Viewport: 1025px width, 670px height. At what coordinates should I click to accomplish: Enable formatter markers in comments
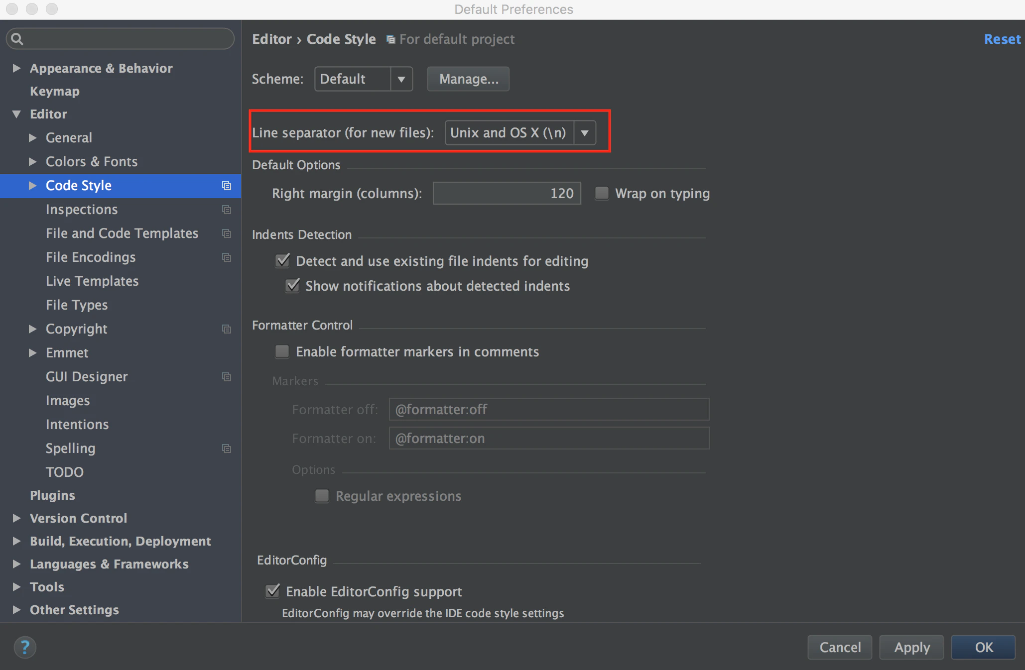282,351
